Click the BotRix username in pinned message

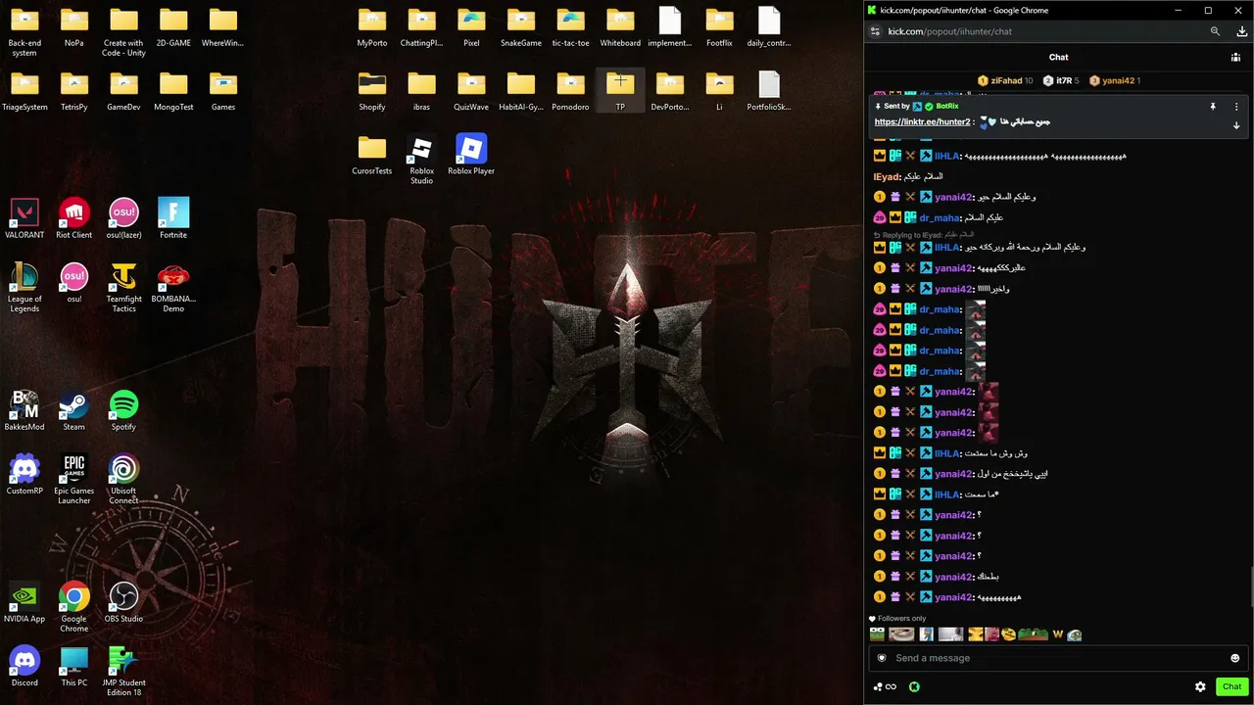(947, 106)
